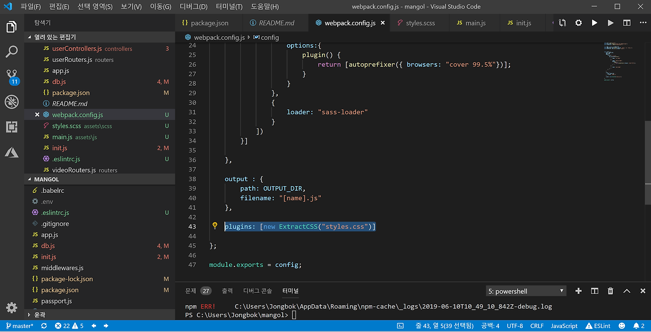The height and width of the screenshot is (332, 651).
Task: Click the Manage gear icon
Action: pyautogui.click(x=12, y=307)
